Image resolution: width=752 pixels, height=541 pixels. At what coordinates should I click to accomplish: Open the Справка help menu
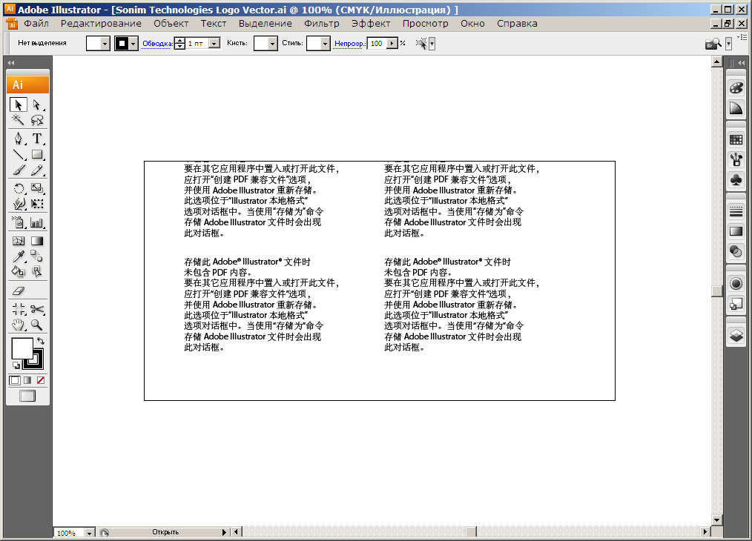coord(517,24)
